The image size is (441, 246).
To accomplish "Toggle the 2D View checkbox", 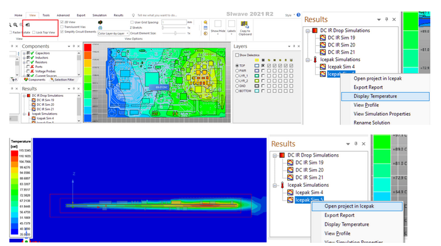I will point(62,22).
